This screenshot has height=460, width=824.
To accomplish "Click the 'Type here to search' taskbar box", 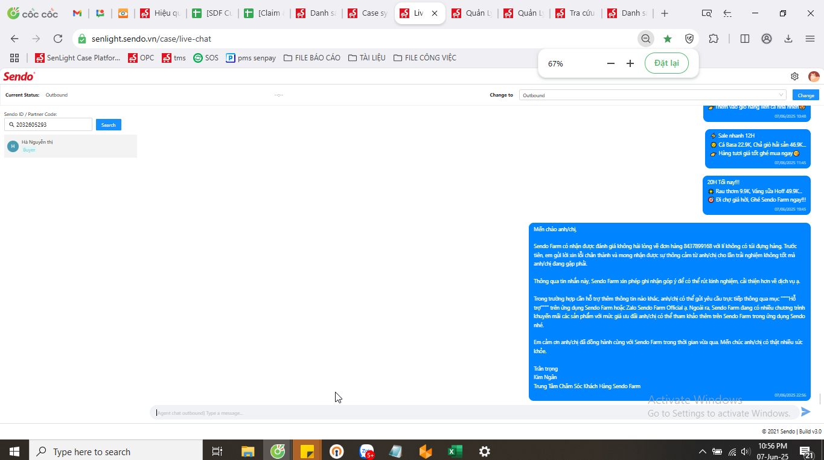I will pyautogui.click(x=116, y=452).
